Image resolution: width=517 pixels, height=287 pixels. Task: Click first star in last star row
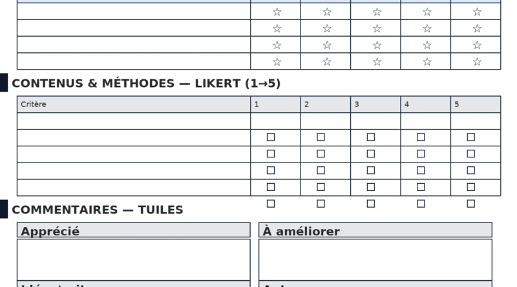[277, 62]
